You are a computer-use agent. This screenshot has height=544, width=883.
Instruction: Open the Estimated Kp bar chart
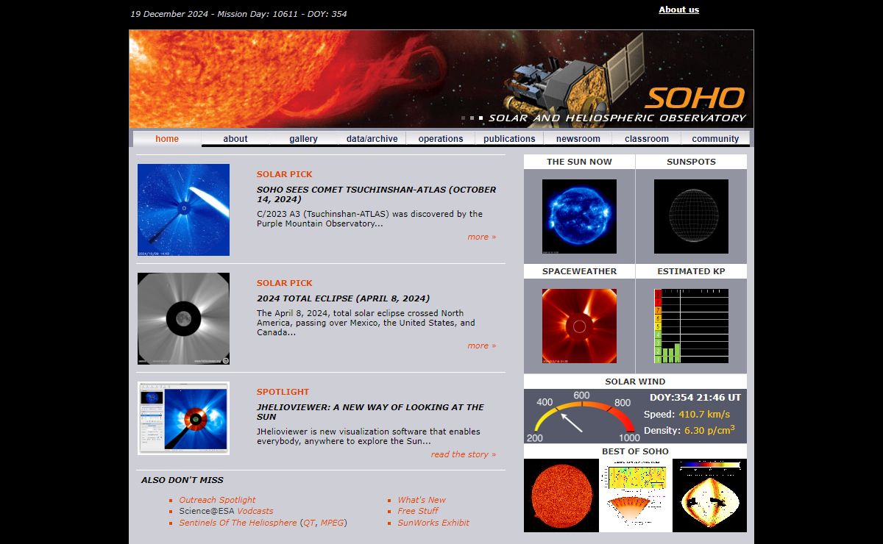click(691, 326)
